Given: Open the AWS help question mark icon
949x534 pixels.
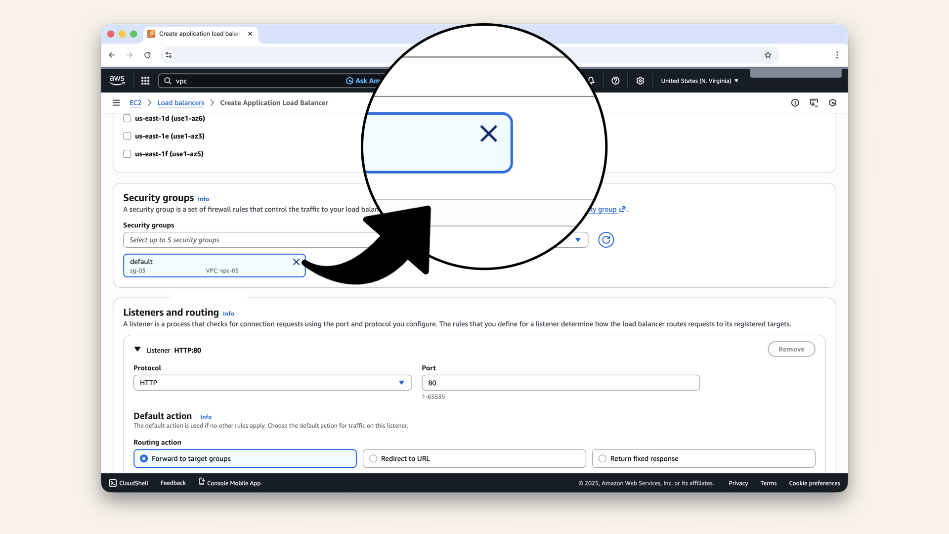Looking at the screenshot, I should [615, 81].
